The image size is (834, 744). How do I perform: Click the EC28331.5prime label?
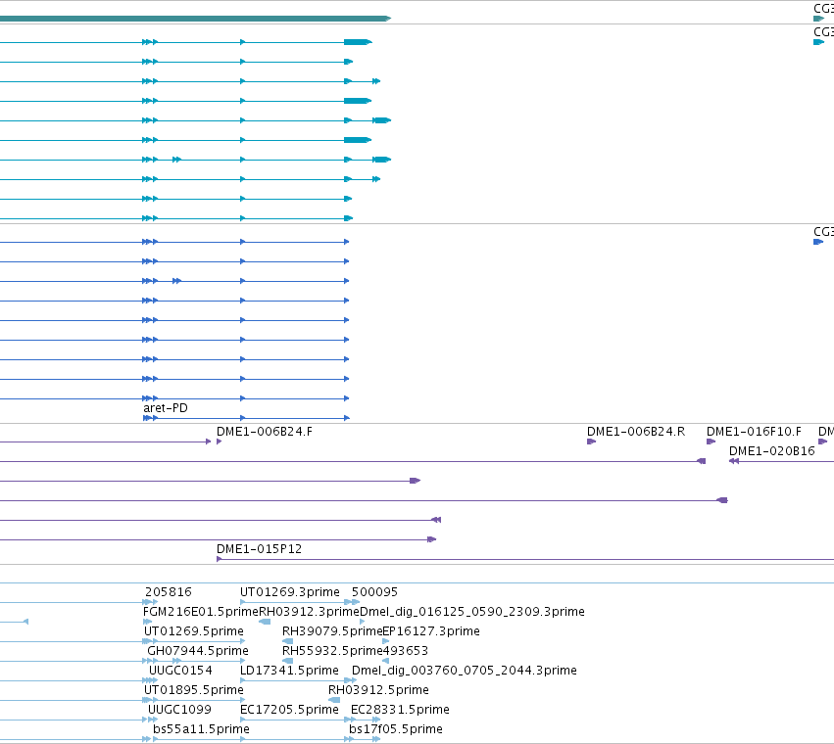point(400,710)
